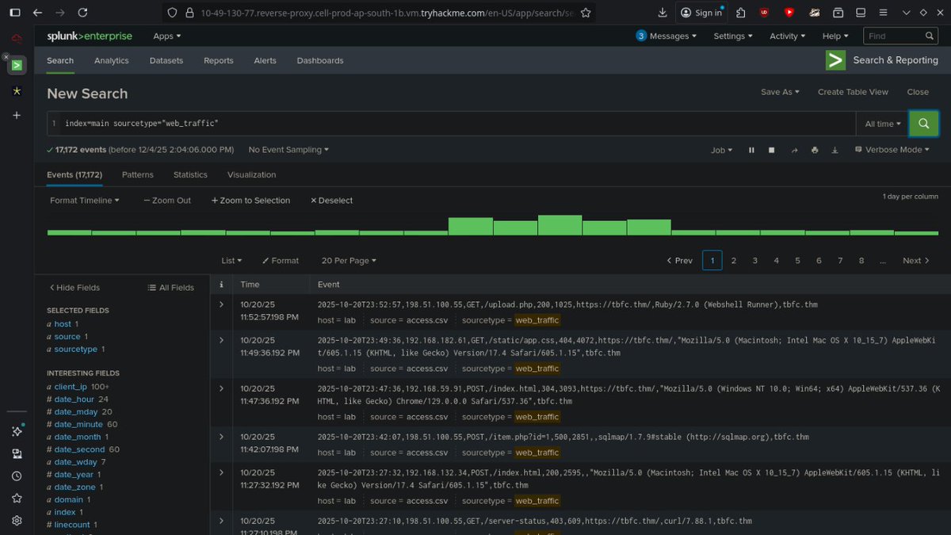951x535 pixels.
Task: Share the search job
Action: click(794, 150)
